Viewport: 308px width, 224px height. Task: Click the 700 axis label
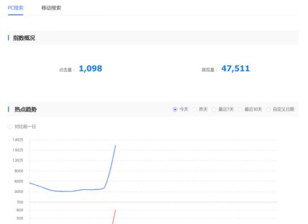click(x=20, y=202)
